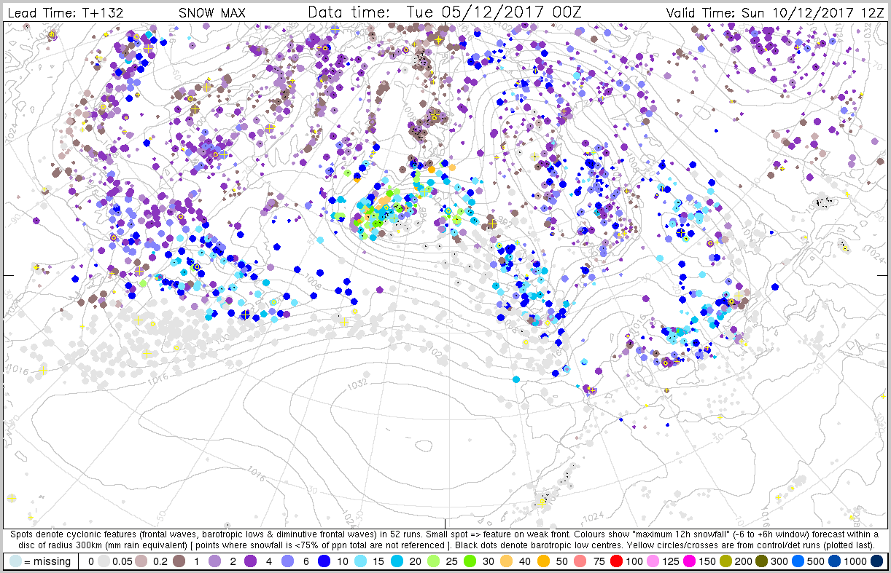The image size is (891, 573).
Task: Click the pale blue 'missing' legend swatch
Action: click(x=17, y=561)
